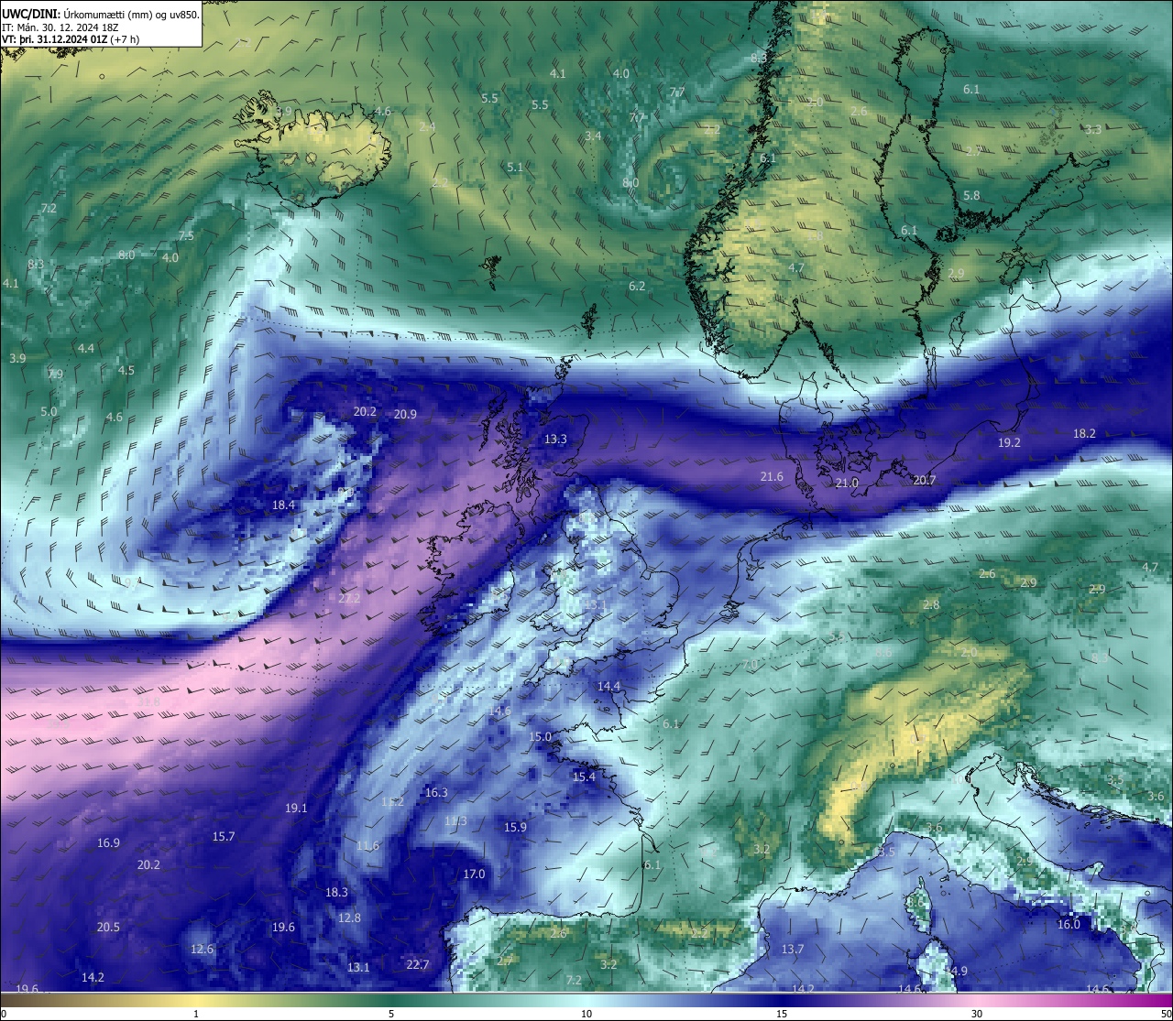Click the map value 15.4
Viewport: 1173px width, 1021px height.
point(584,777)
